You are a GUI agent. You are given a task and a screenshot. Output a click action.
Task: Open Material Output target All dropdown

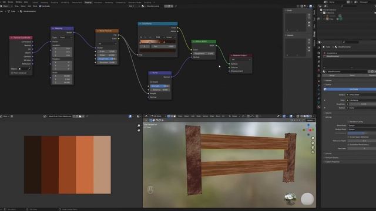[240, 60]
